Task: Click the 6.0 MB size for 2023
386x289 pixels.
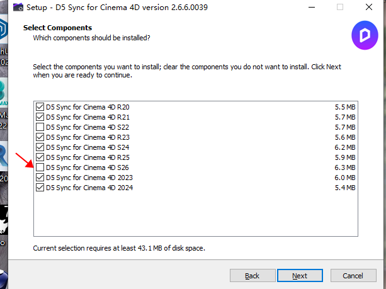Action: point(345,178)
